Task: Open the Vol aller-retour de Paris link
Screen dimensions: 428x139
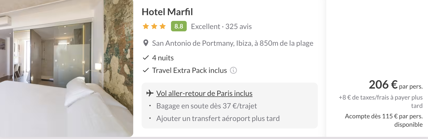Action: [204, 93]
